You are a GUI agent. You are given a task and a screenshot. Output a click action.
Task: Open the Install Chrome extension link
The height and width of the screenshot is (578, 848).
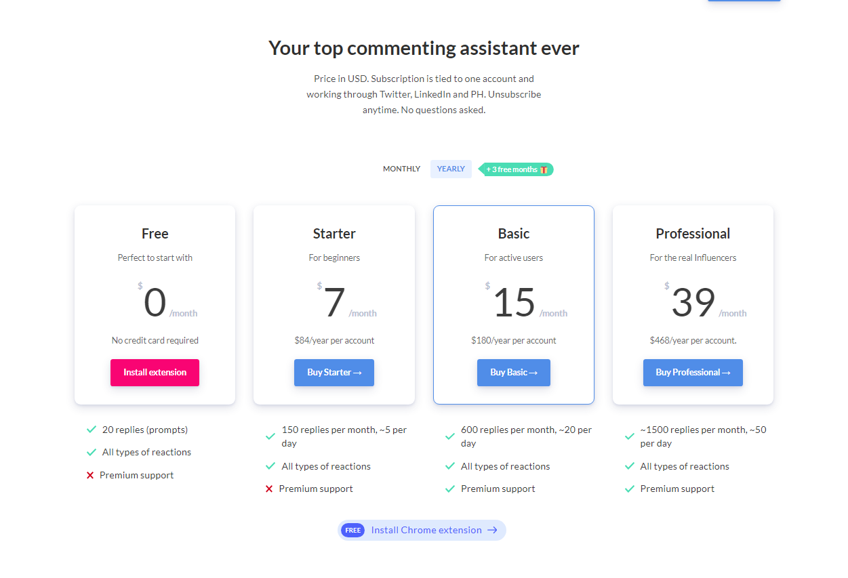(422, 531)
